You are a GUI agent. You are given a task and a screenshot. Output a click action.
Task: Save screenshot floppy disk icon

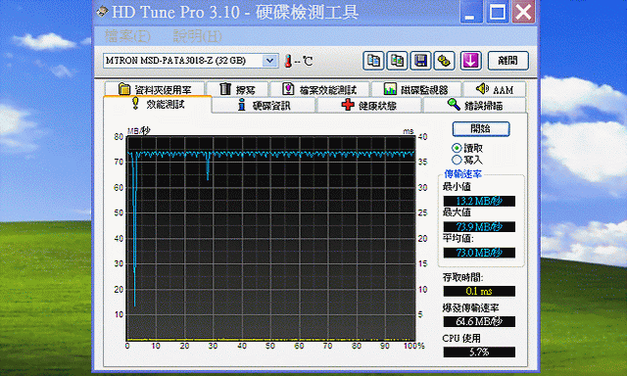(x=420, y=61)
